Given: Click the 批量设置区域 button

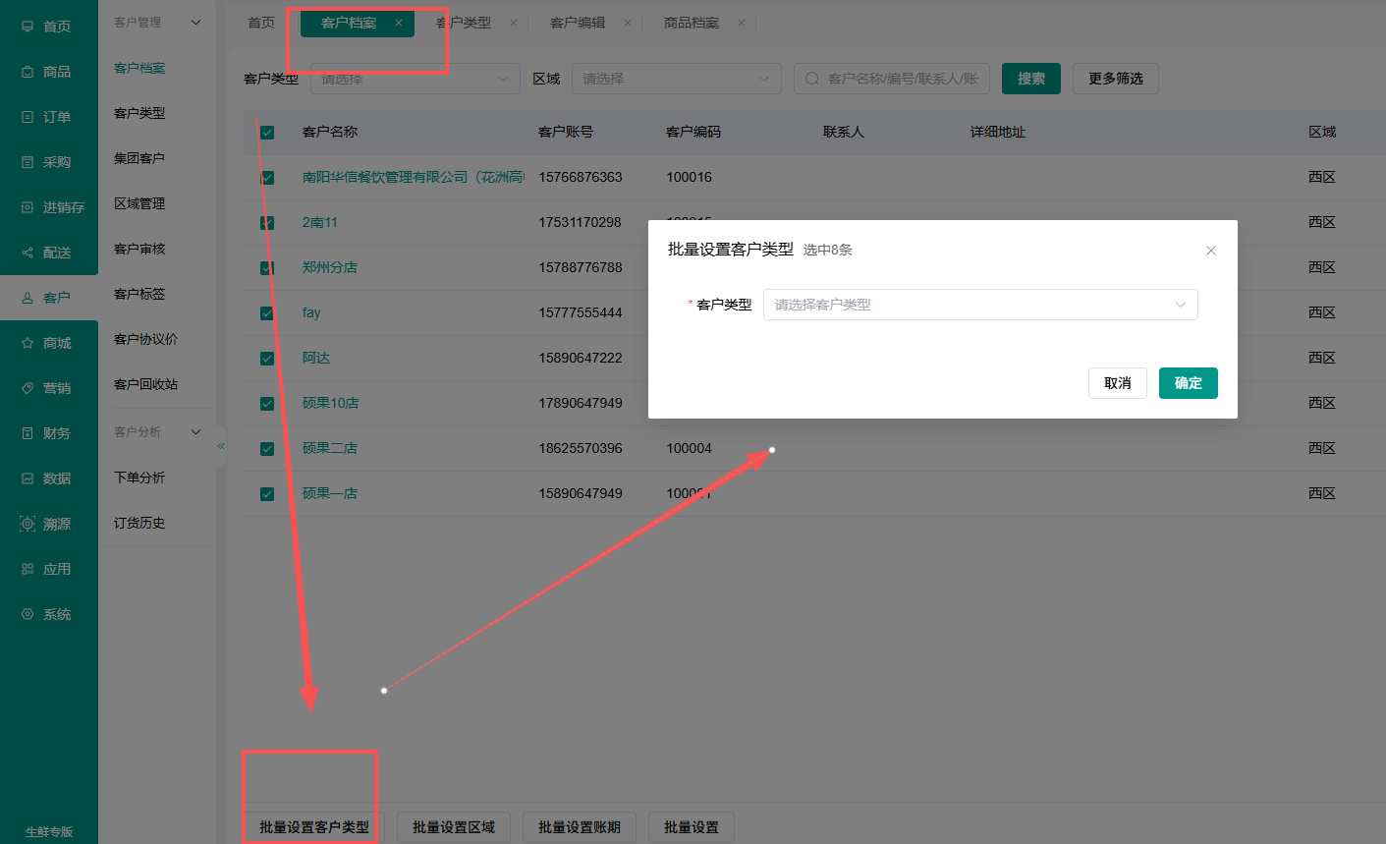Looking at the screenshot, I should [454, 827].
